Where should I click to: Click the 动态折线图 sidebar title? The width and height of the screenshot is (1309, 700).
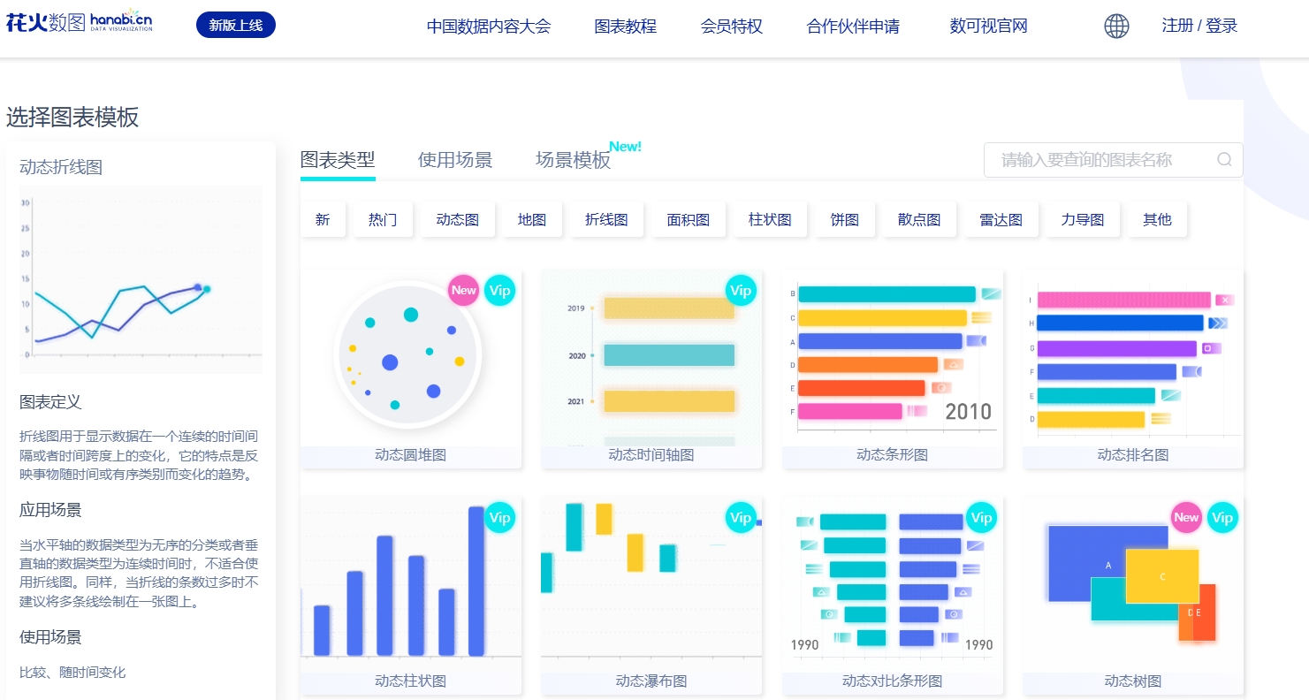pyautogui.click(x=61, y=166)
